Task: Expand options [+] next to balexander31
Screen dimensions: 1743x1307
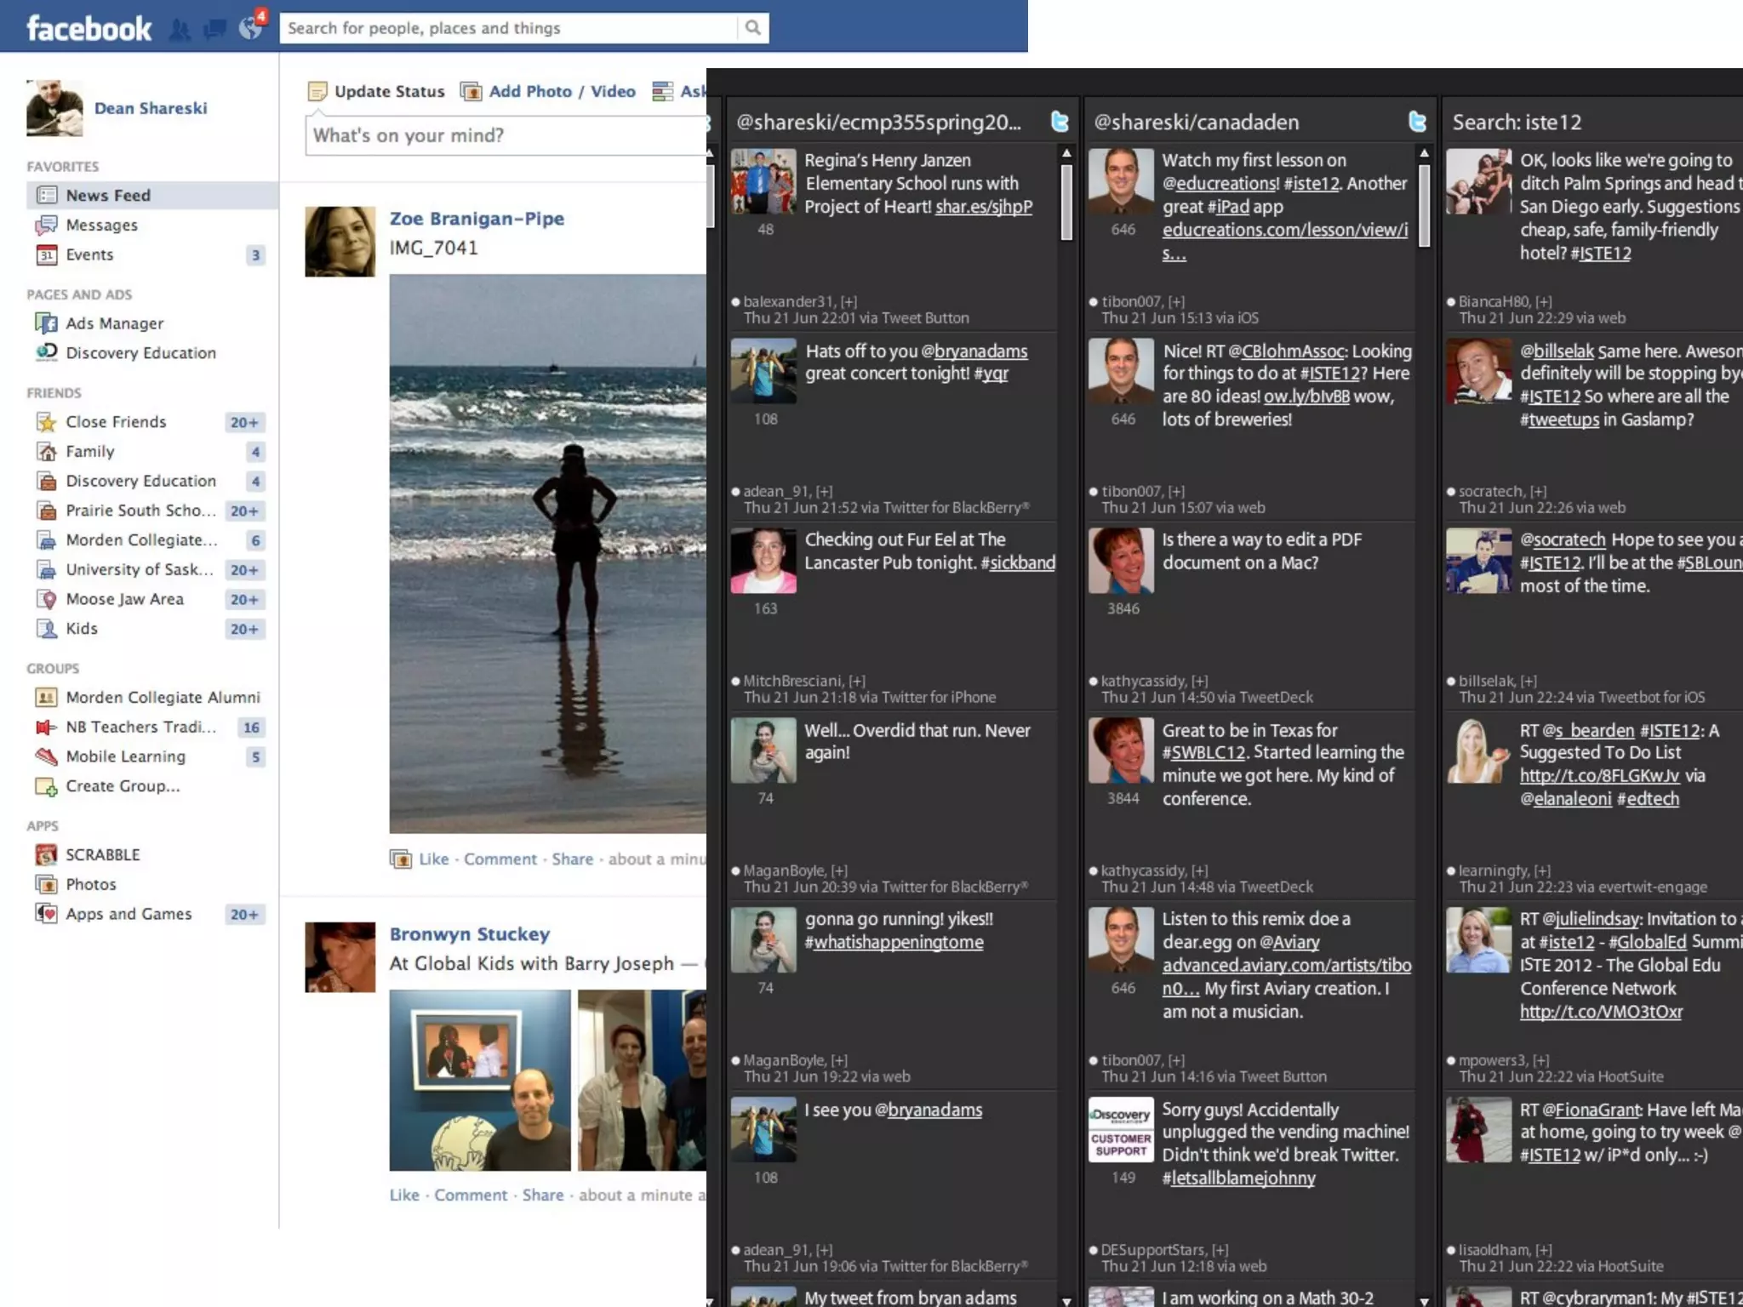Action: click(849, 301)
